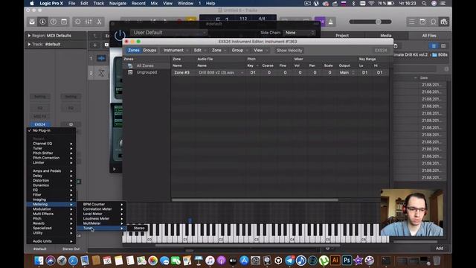Open the Library button in Logic toolbar
Screen dimensions: 476x268
(32, 22)
